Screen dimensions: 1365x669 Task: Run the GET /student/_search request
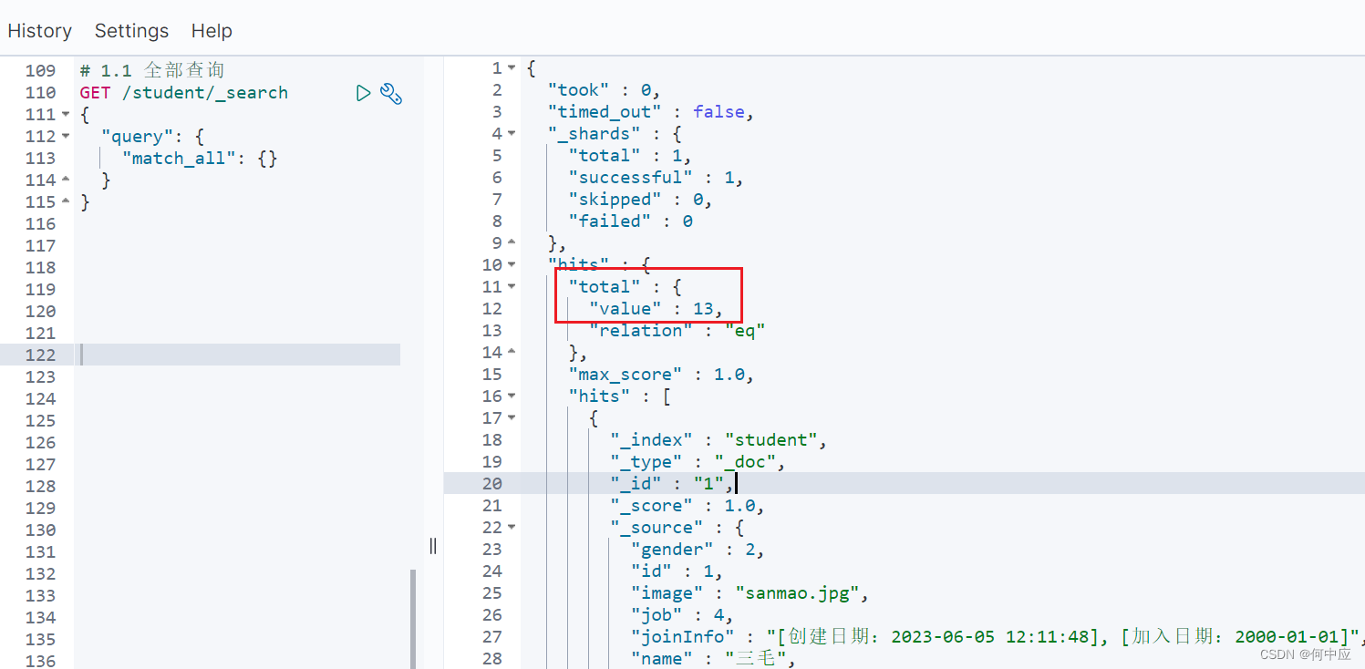pyautogui.click(x=363, y=93)
